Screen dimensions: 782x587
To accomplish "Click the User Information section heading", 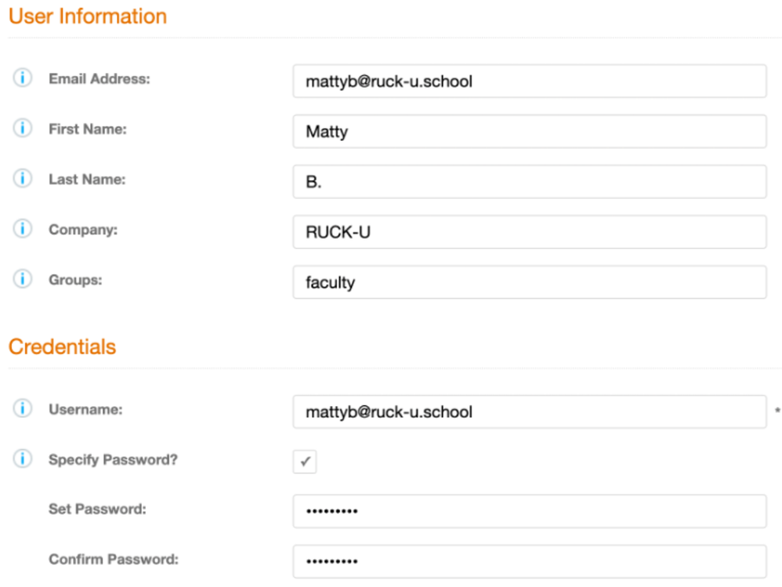I will 88,16.
